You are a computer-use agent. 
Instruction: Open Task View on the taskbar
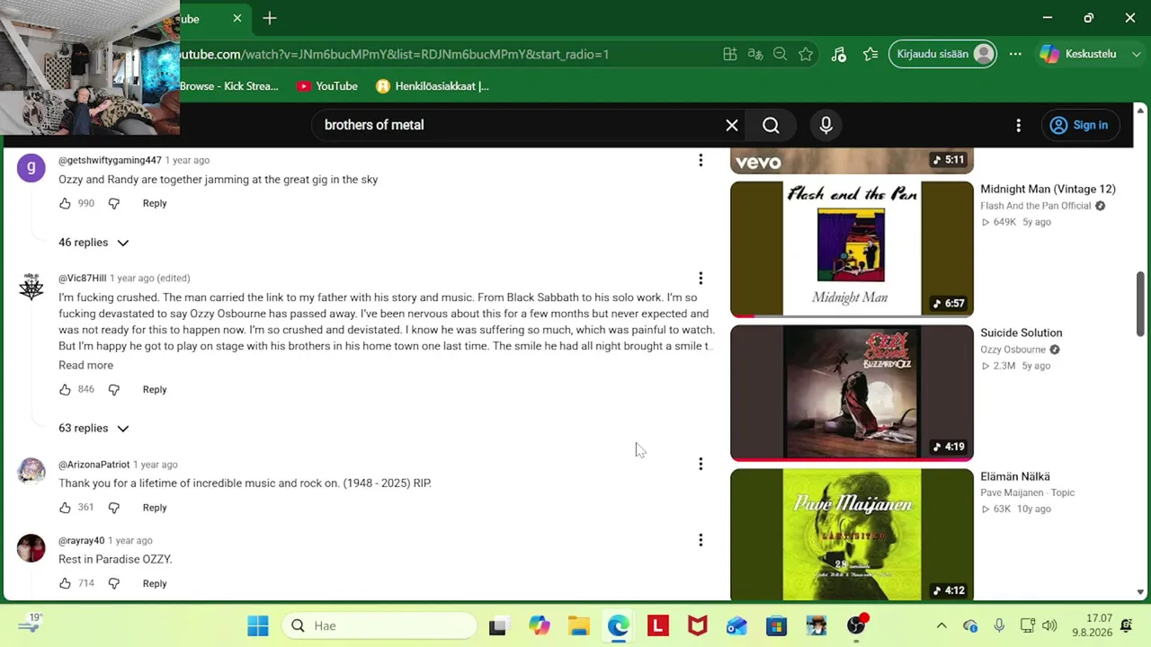497,625
